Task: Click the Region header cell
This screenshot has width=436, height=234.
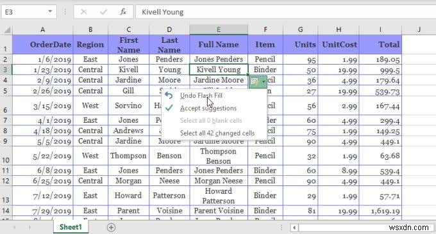Action: pyautogui.click(x=90, y=44)
